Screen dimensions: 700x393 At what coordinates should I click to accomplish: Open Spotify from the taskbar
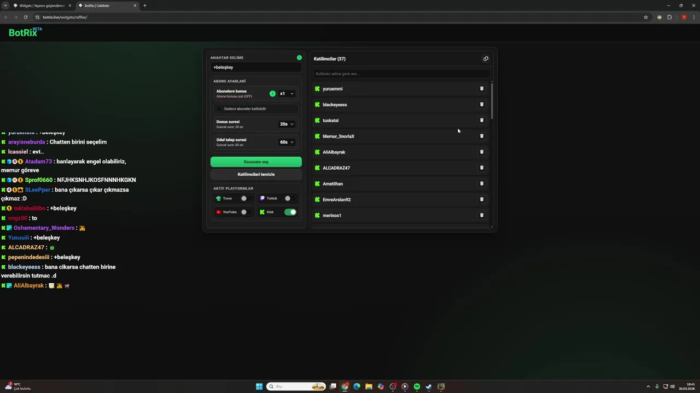tap(417, 386)
